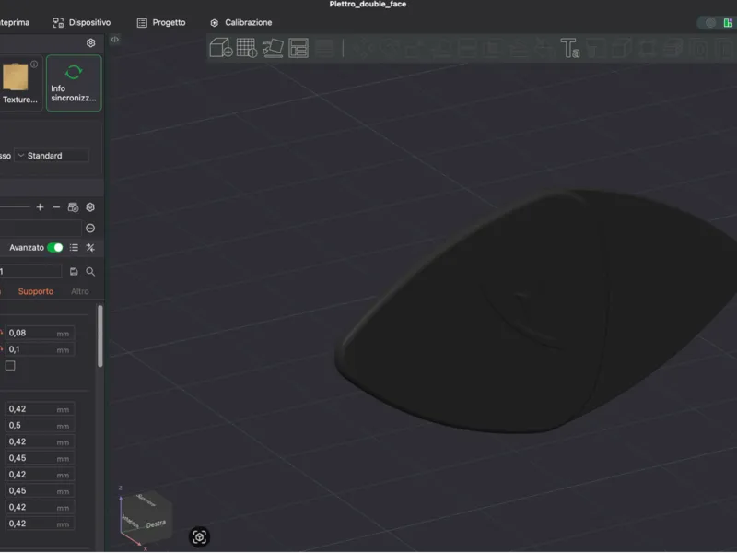Toggle the Avanzato switch

[55, 247]
